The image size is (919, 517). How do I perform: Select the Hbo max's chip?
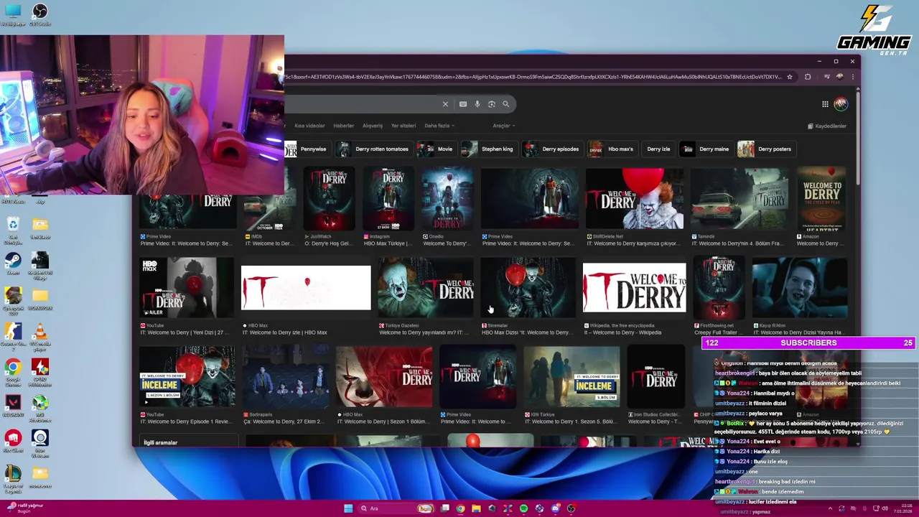612,149
